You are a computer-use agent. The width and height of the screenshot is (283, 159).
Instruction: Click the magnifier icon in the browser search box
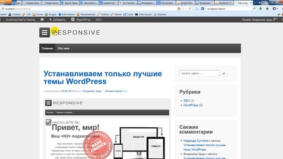coord(254,8)
